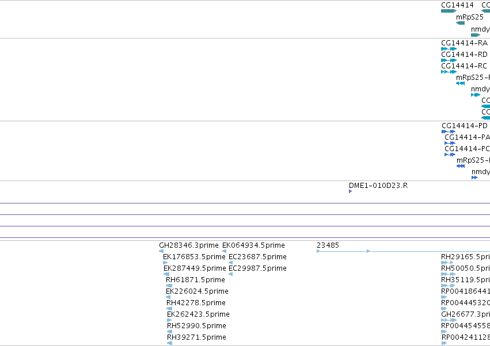
Task: Click the EK262423.5prime EST arrow
Action: (169, 320)
